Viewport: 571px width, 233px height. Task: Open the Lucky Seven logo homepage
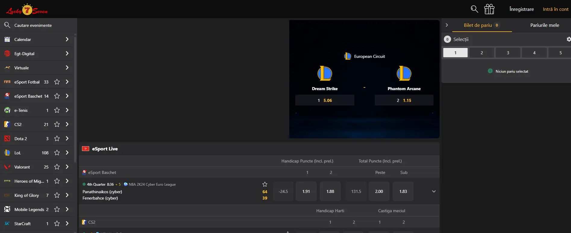click(27, 9)
